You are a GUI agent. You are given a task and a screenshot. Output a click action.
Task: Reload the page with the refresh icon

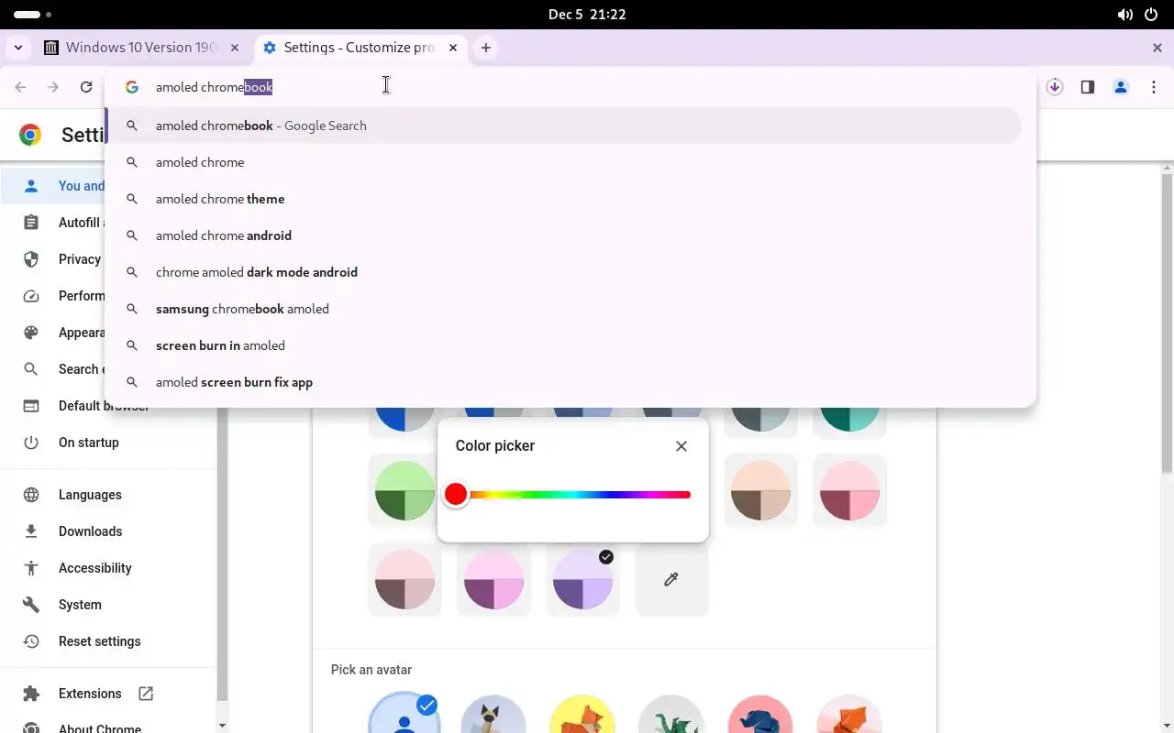pos(86,87)
